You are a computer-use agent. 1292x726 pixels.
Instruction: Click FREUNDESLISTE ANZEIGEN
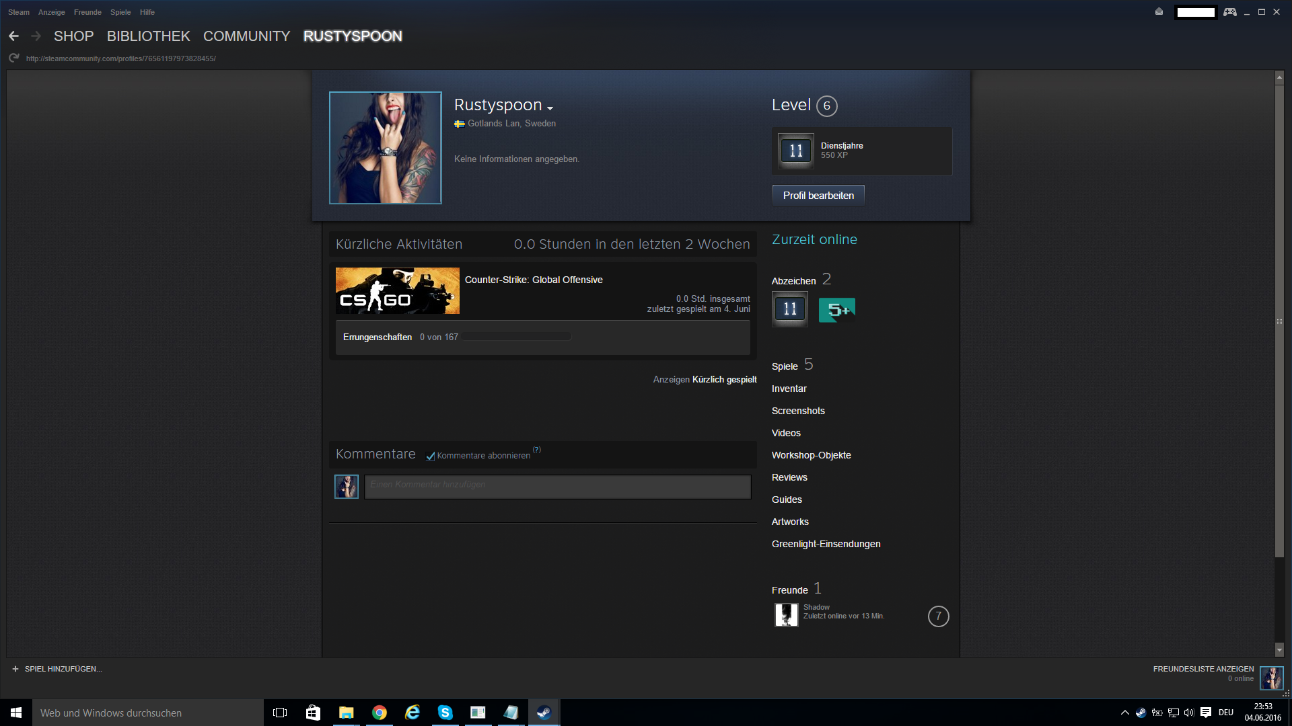[x=1203, y=669]
